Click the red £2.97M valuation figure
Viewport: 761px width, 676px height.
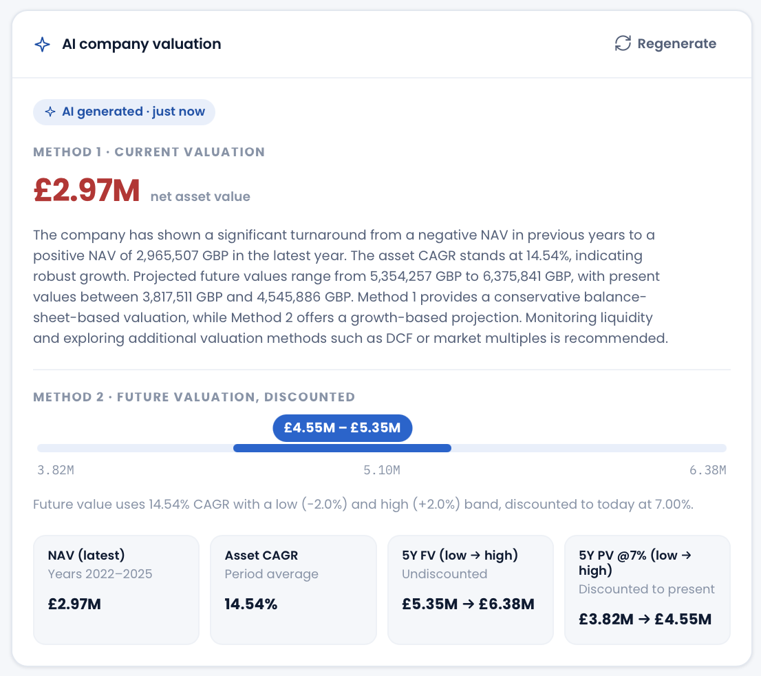coord(87,190)
